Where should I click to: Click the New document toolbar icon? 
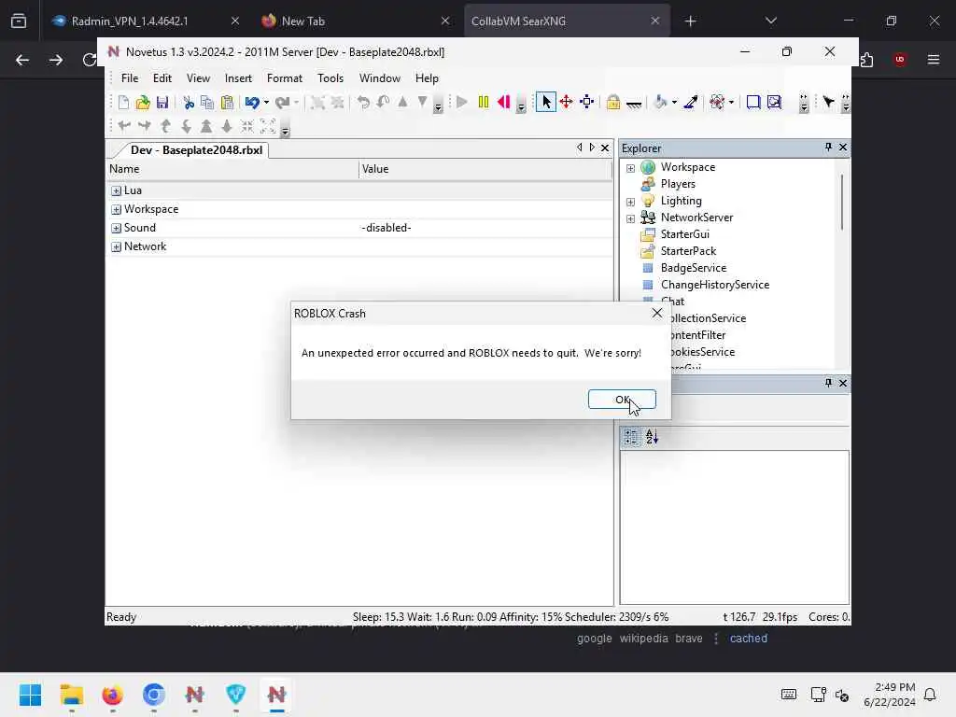pos(123,103)
